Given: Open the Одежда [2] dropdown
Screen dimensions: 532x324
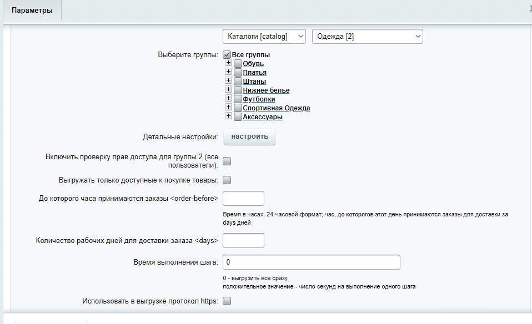Looking at the screenshot, I should coord(367,36).
